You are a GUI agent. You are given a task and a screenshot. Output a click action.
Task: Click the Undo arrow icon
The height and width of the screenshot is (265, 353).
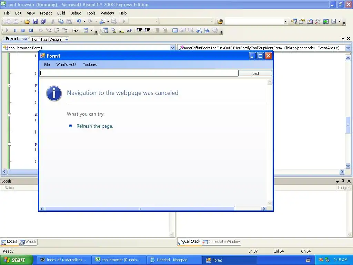click(79, 21)
